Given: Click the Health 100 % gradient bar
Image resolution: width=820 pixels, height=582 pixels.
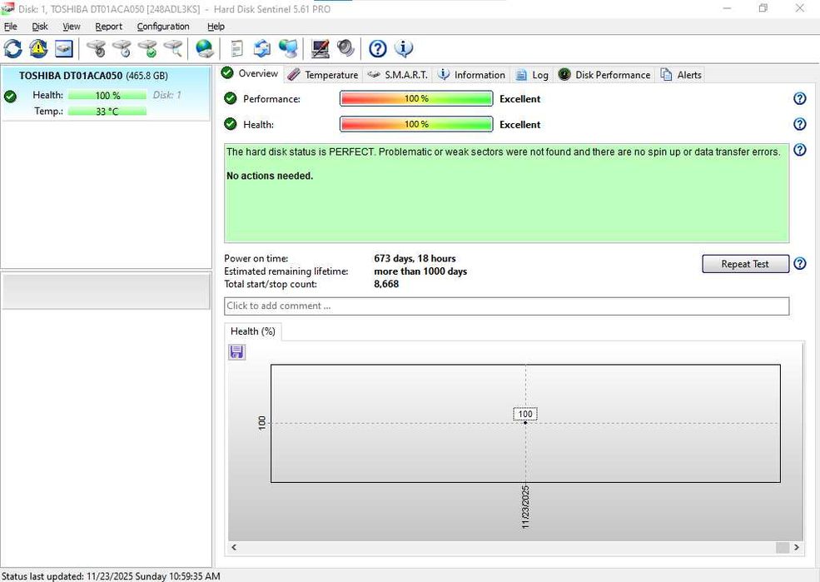Looking at the screenshot, I should [416, 124].
